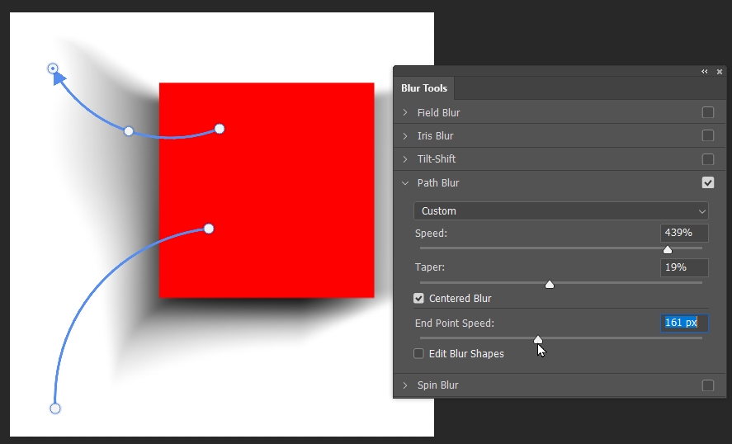
Task: Select the lower path's bottom end point
Action: tap(55, 409)
